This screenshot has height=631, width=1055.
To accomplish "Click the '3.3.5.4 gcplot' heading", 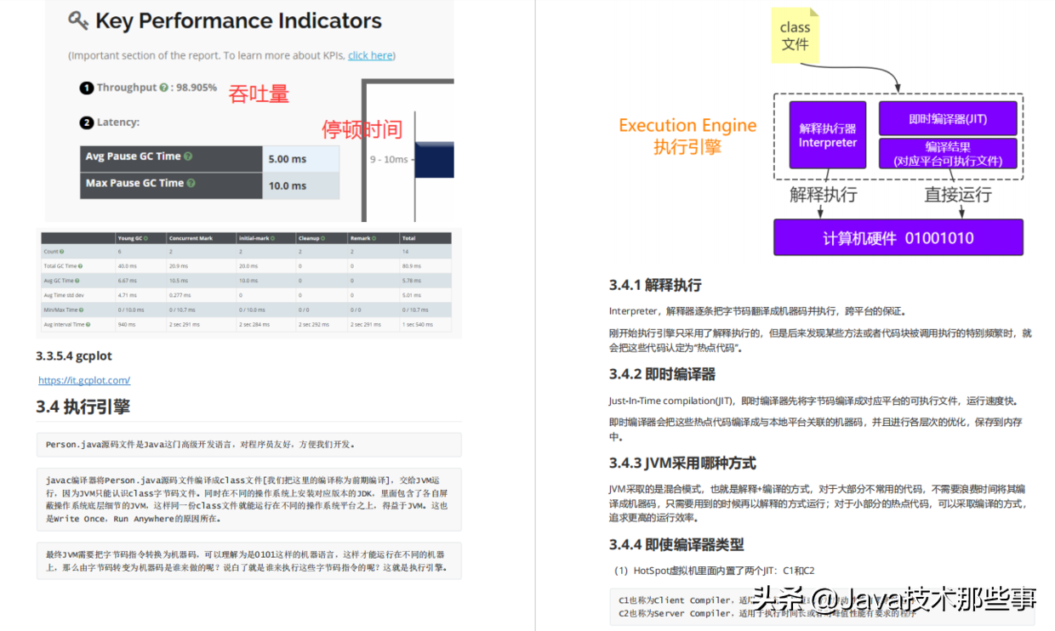I will (x=74, y=355).
